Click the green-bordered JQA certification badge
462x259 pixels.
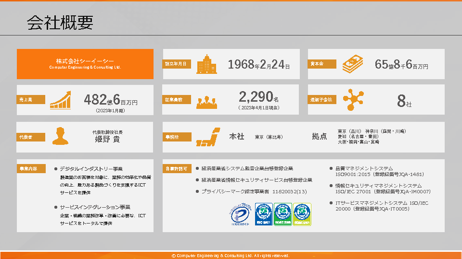pos(283,214)
